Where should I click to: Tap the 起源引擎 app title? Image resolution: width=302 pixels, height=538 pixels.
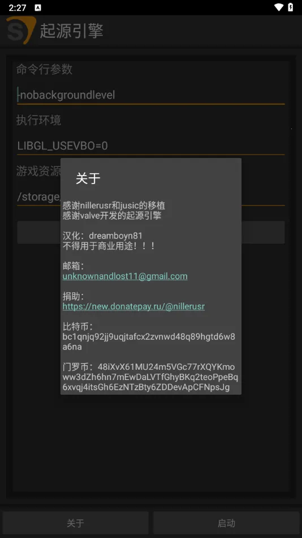(x=71, y=31)
